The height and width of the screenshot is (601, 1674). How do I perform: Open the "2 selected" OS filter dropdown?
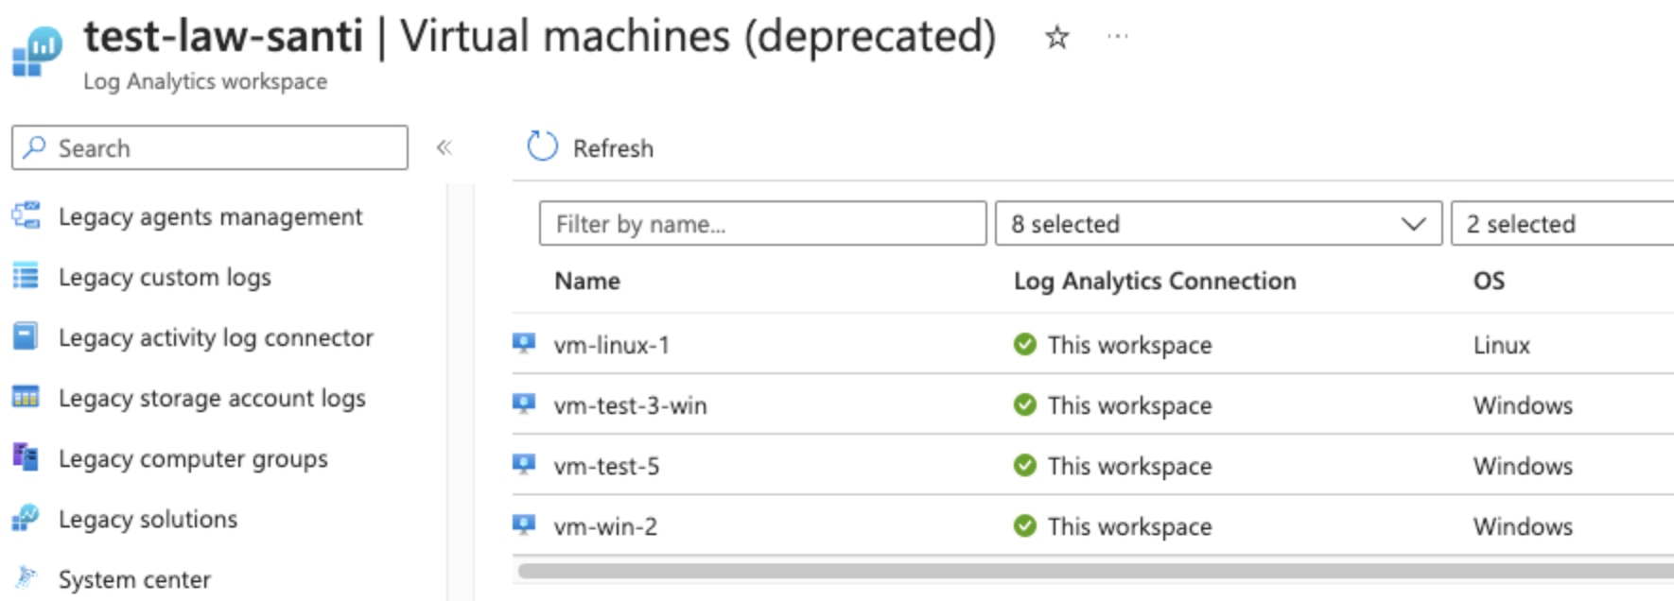point(1561,224)
